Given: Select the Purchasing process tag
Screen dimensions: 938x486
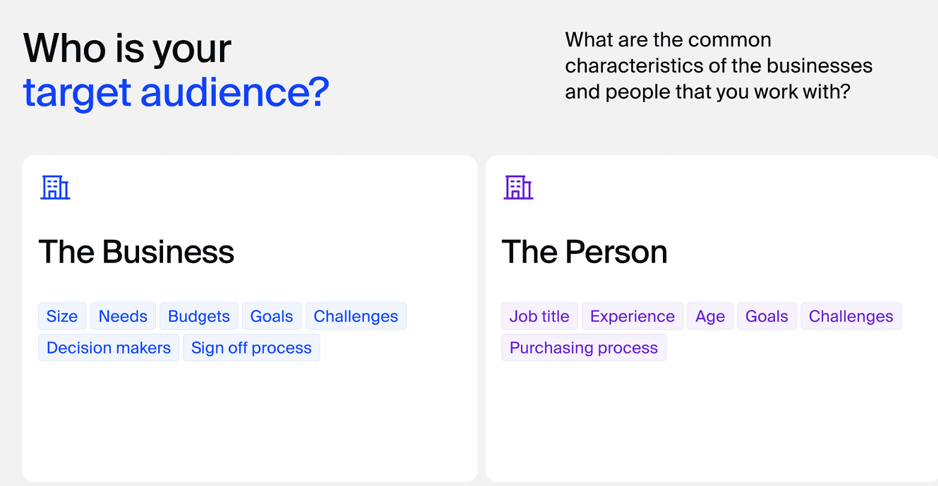Looking at the screenshot, I should click(584, 348).
